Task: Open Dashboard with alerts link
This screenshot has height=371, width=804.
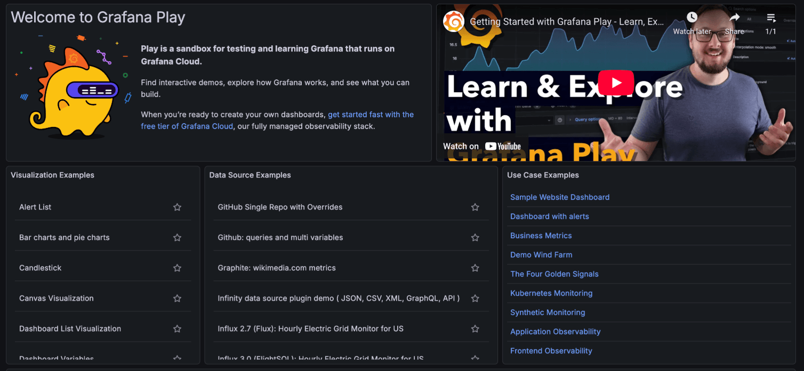Action: [x=550, y=216]
